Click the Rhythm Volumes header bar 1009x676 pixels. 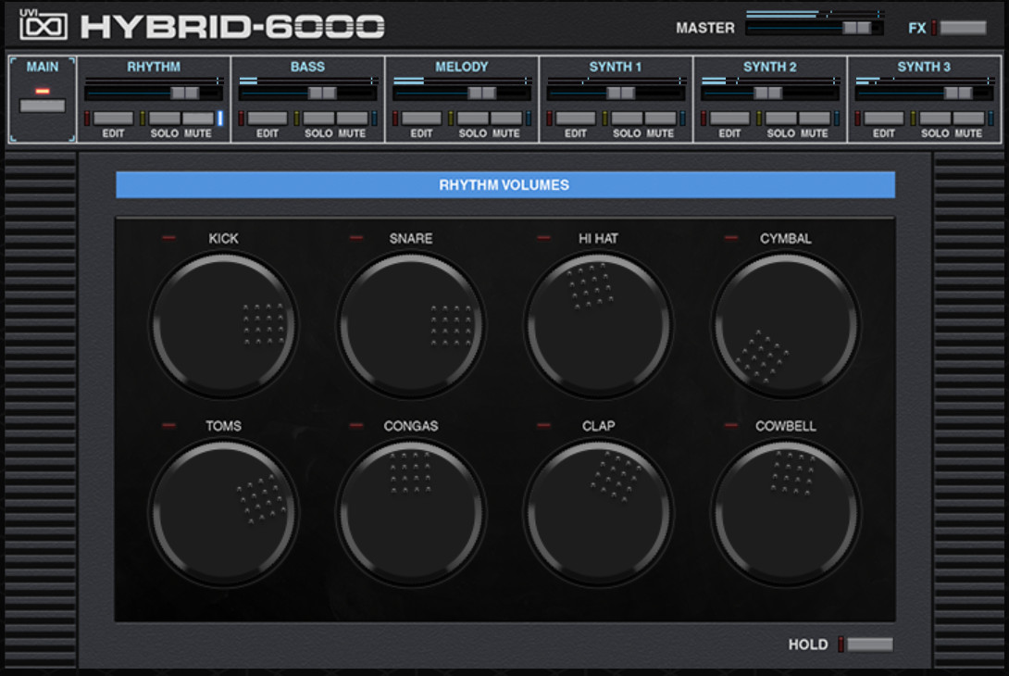pos(504,185)
